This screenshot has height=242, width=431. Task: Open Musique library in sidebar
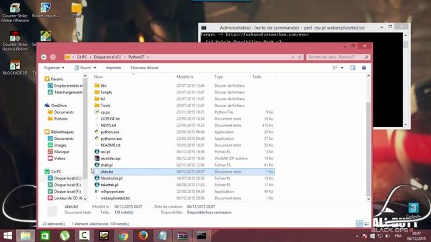[x=59, y=152]
